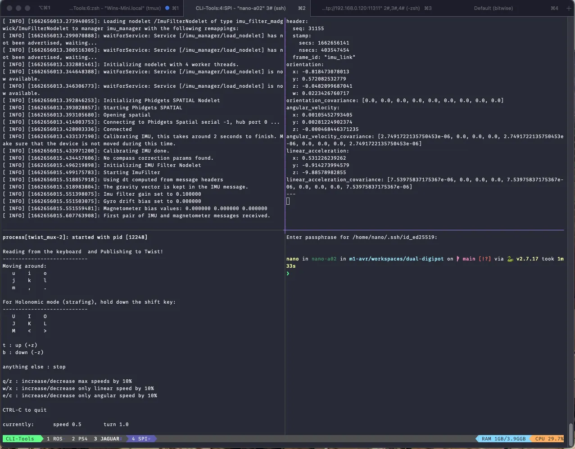Click the Python snake icon in the shell prompt

coord(510,259)
